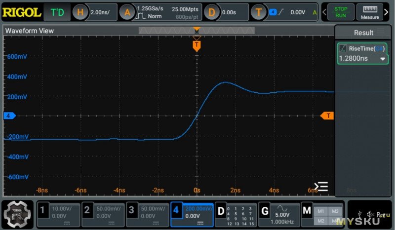Open the waveform view list menu icon

[321, 187]
